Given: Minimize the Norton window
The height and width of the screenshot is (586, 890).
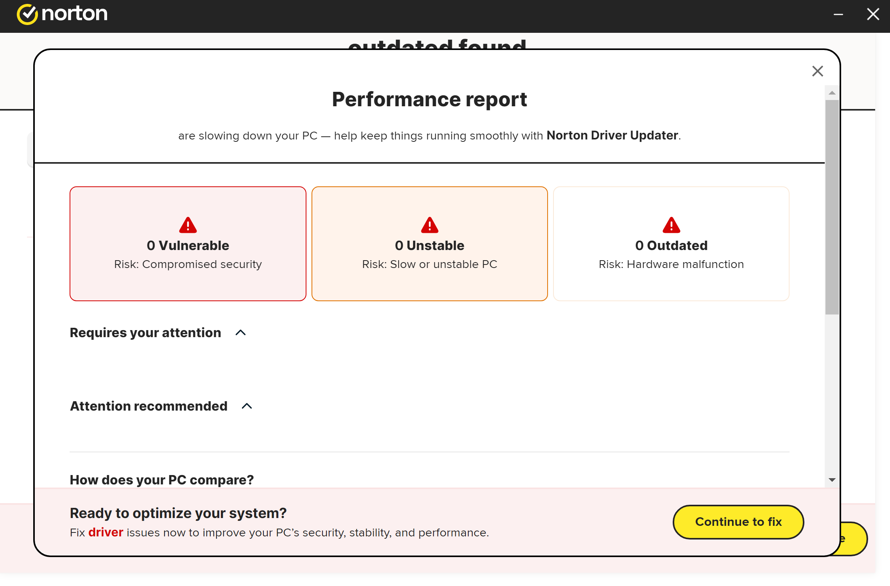Looking at the screenshot, I should click(838, 15).
